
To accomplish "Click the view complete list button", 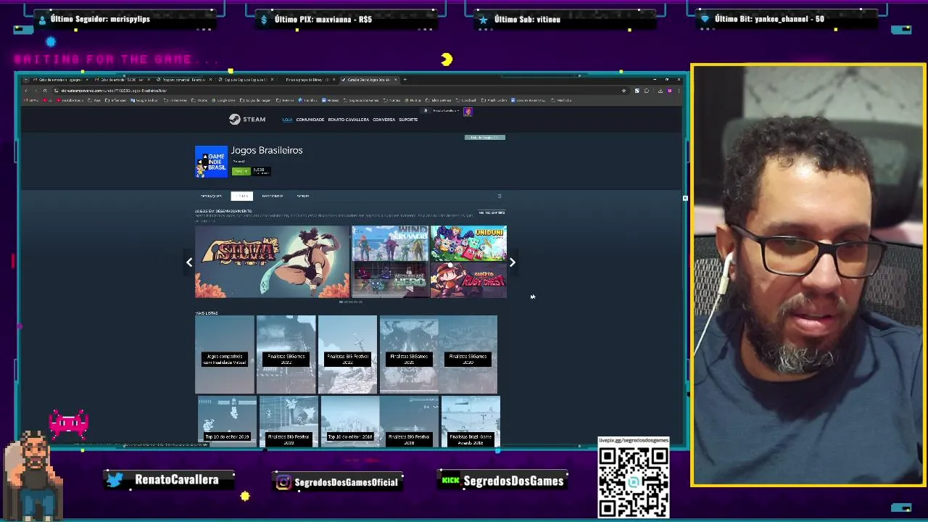I will click(492, 212).
